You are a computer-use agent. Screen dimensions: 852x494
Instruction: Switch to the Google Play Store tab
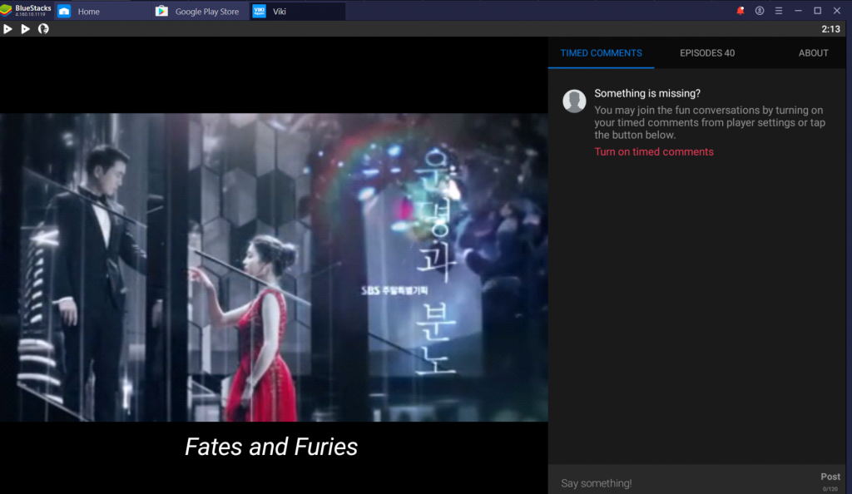coord(201,11)
